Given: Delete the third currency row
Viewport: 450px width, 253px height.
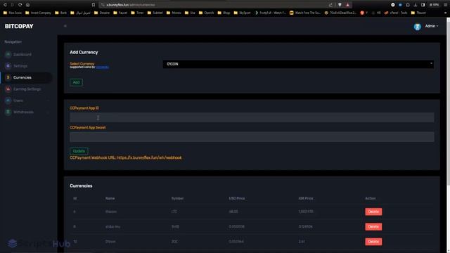Looking at the screenshot, I should click(x=373, y=242).
